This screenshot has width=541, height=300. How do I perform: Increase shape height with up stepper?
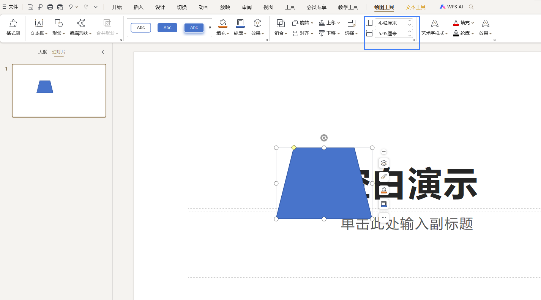pos(410,21)
